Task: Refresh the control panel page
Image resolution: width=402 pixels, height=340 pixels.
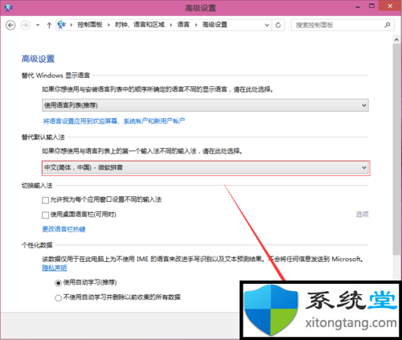Action: click(x=278, y=25)
